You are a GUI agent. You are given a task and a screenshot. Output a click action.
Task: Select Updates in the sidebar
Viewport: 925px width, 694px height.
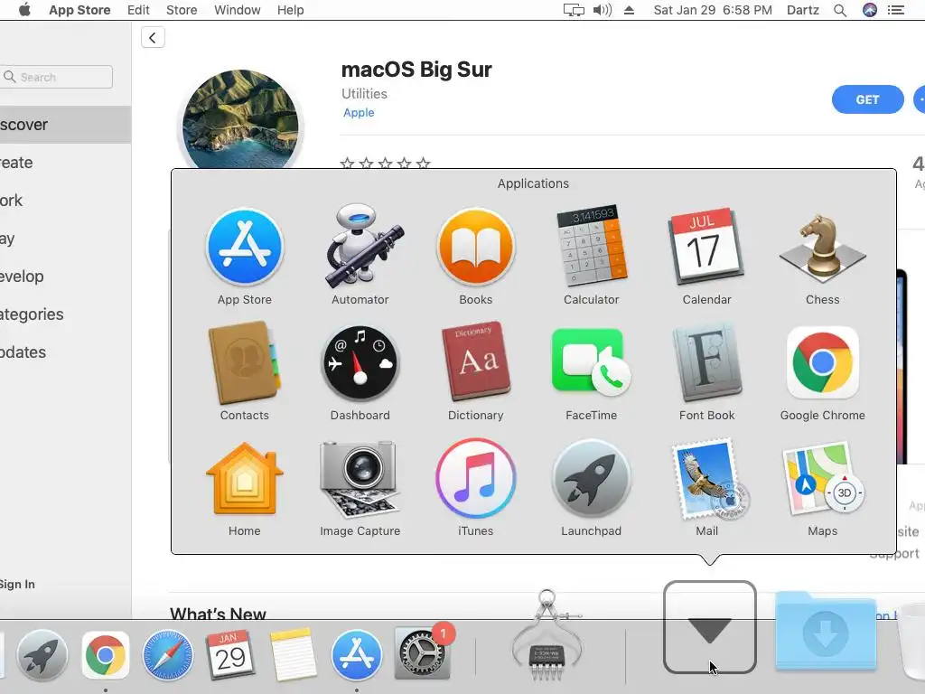[x=65, y=352]
